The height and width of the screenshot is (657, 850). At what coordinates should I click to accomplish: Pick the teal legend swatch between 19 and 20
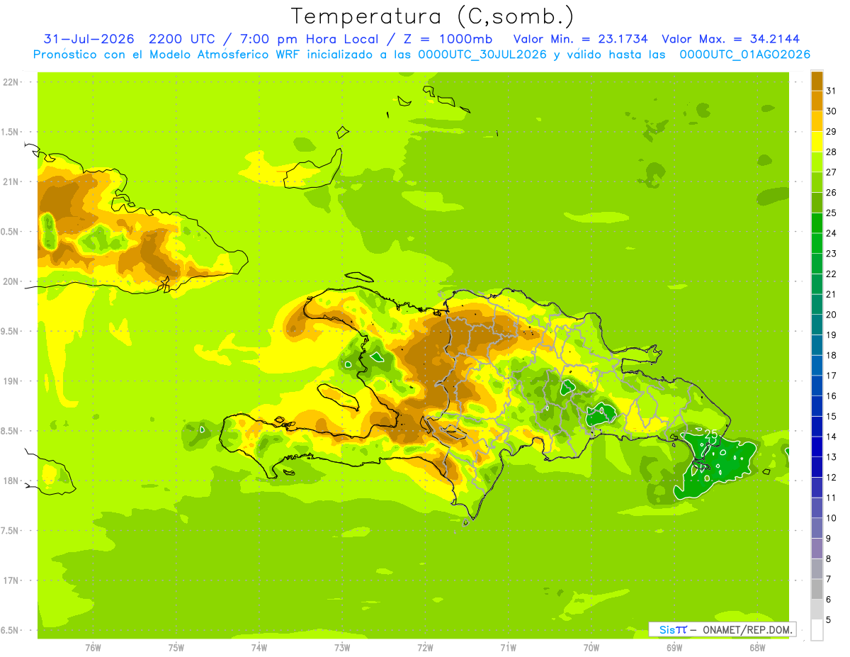tap(817, 325)
